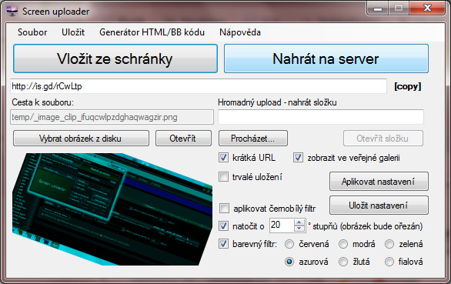
Task: Toggle the barevný filtr checkbox
Action: pyautogui.click(x=223, y=244)
